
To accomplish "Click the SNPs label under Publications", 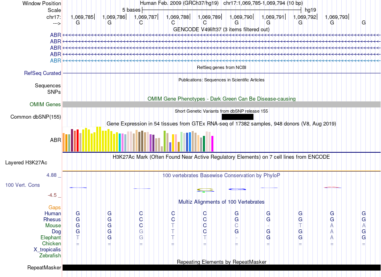I will point(54,92).
